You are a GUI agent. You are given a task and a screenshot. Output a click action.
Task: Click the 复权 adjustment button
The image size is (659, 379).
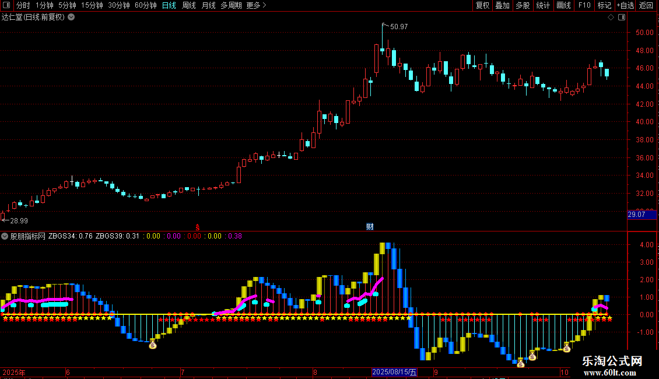[482, 5]
